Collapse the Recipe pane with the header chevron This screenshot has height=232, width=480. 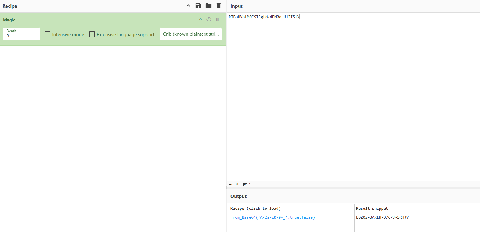click(x=188, y=6)
